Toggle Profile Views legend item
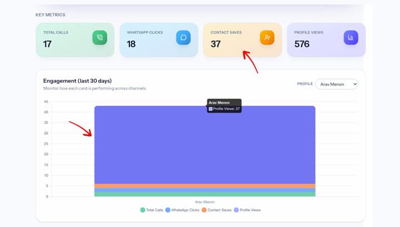The image size is (400, 227). point(247,210)
